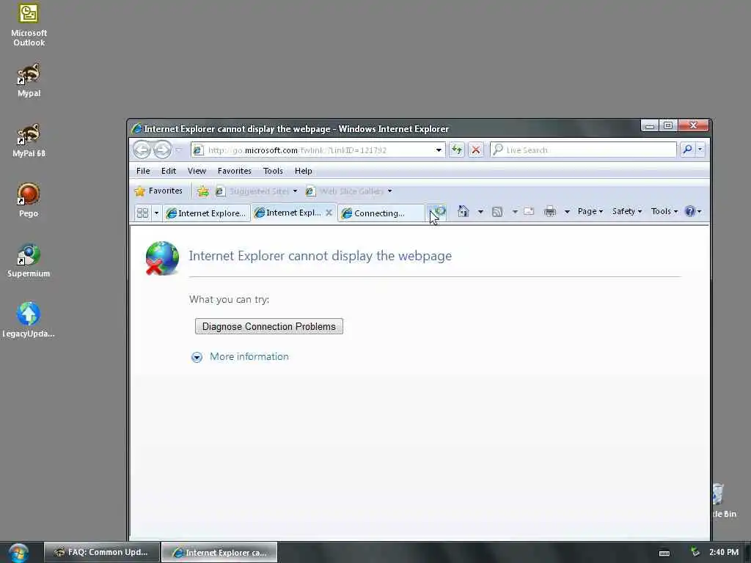The width and height of the screenshot is (751, 563).
Task: Switch to the Connecting... tab
Action: coord(381,213)
